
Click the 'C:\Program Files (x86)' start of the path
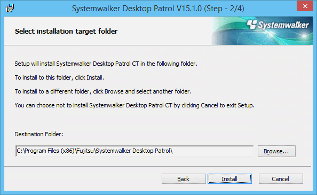[46, 151]
